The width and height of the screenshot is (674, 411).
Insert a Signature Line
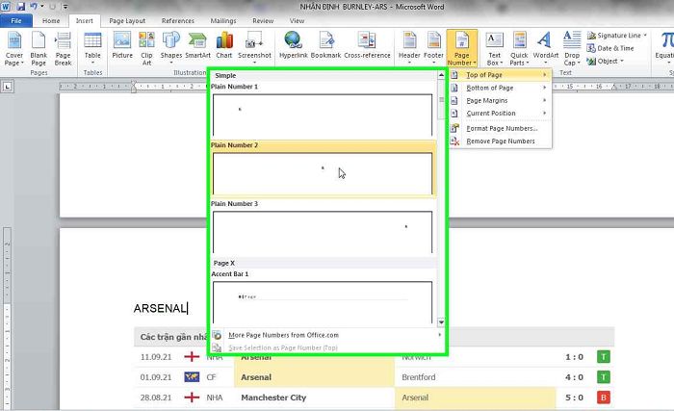616,36
